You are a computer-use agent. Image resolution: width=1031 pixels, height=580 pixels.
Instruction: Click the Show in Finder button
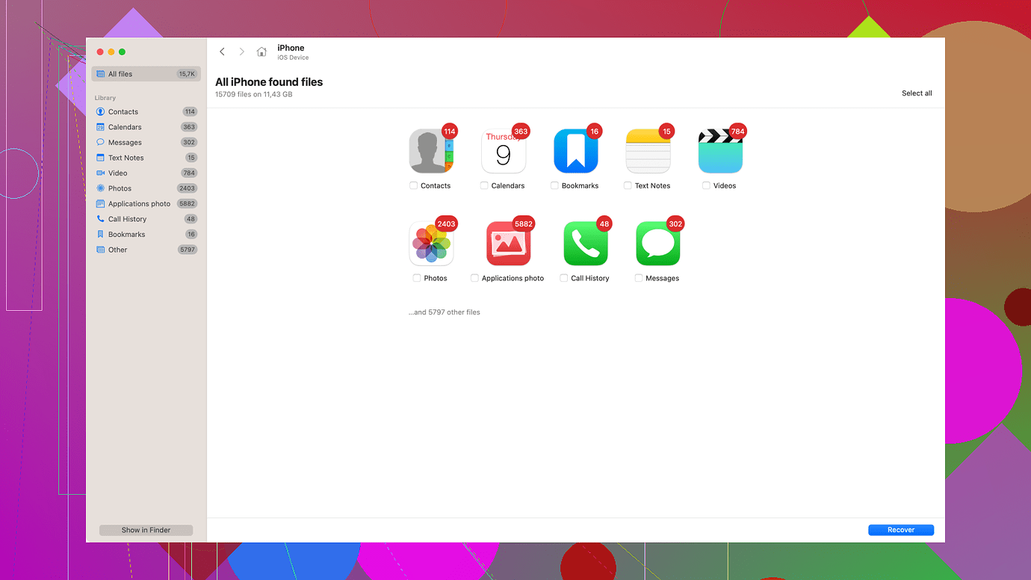(146, 529)
